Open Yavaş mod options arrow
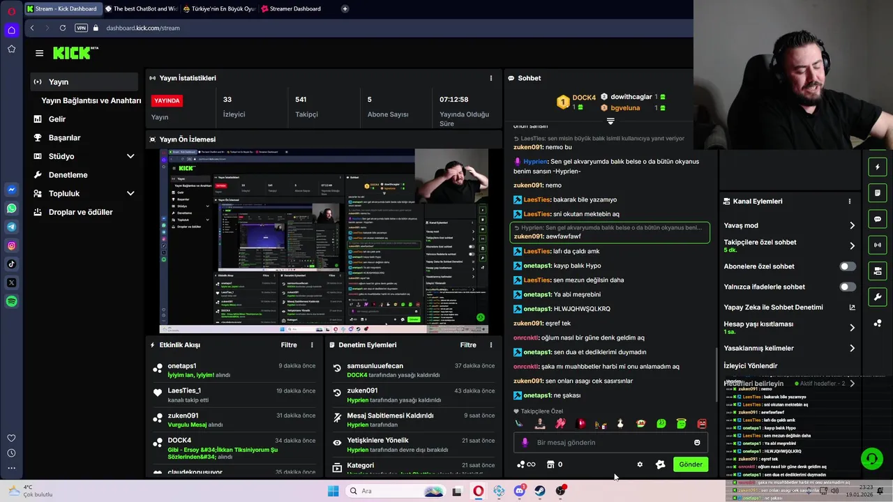 coord(852,225)
